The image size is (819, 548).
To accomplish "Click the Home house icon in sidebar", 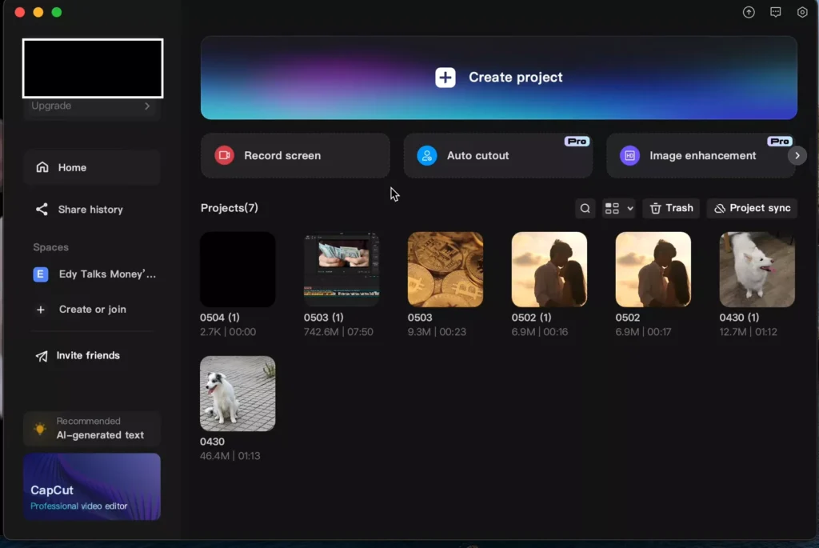I will [x=42, y=167].
